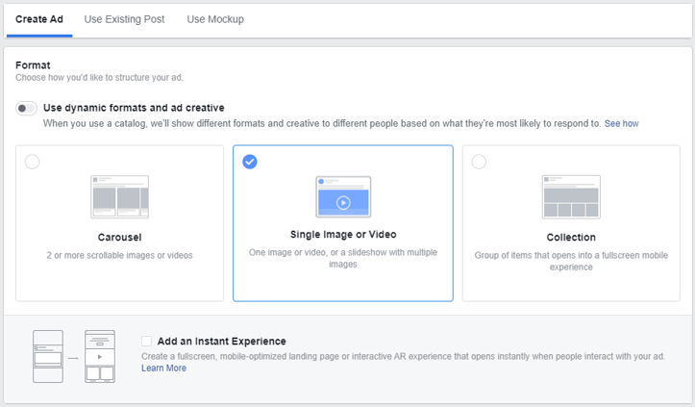Screen dimensions: 695x407
Task: Click the Collection format illustration icon
Action: point(571,196)
